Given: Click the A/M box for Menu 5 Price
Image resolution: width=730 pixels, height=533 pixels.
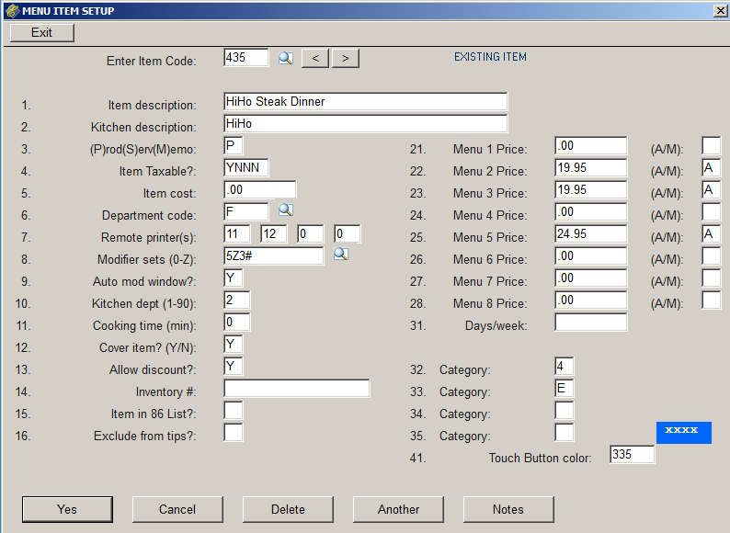Looking at the screenshot, I should [x=711, y=233].
